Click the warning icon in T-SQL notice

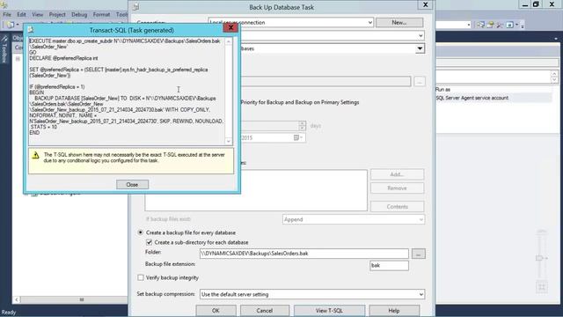[x=35, y=155]
